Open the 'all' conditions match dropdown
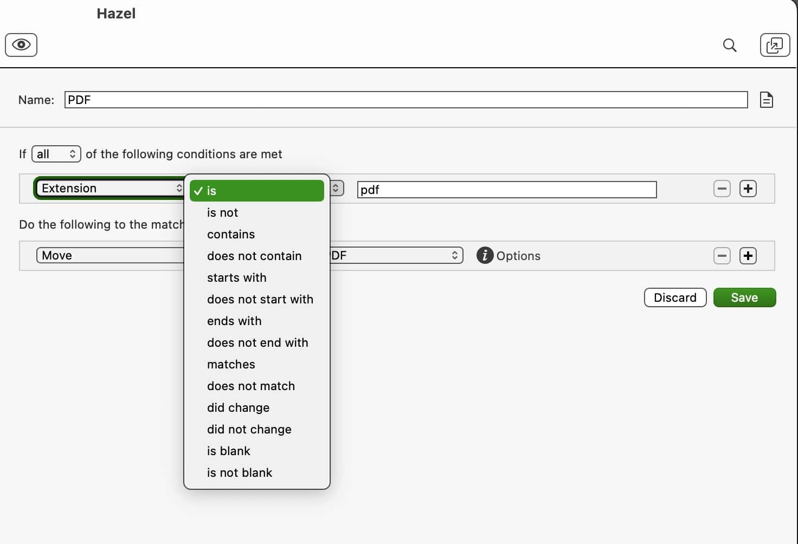The height and width of the screenshot is (544, 798). pos(56,154)
